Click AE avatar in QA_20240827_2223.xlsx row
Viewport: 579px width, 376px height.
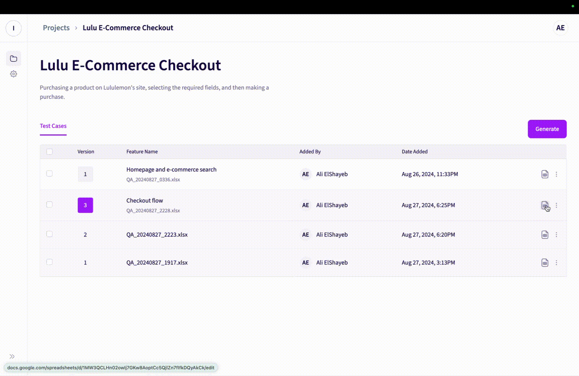306,235
